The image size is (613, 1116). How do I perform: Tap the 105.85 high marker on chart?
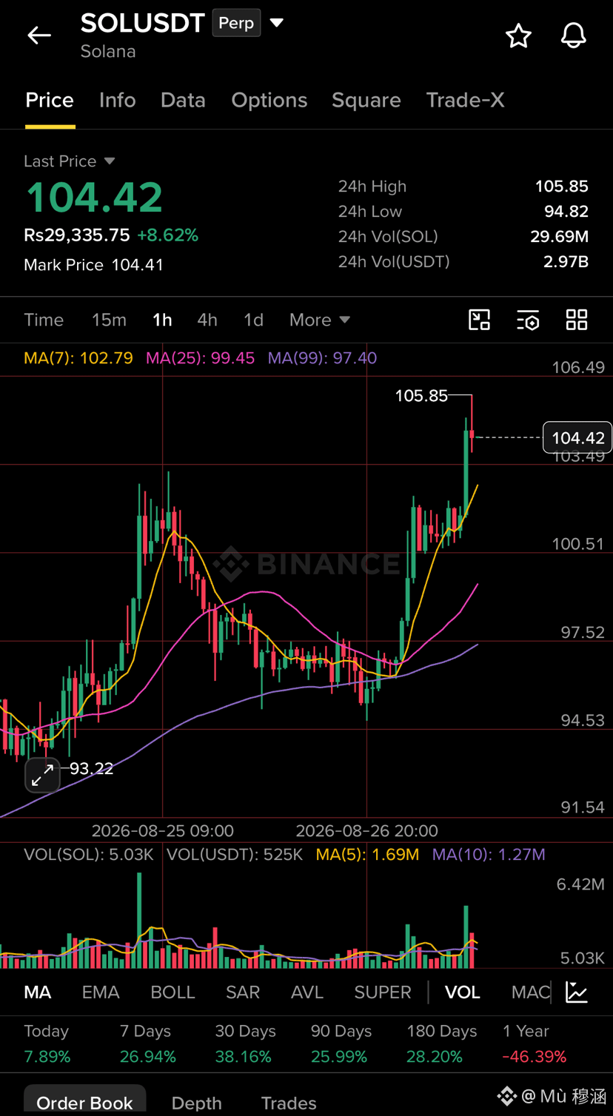point(421,396)
